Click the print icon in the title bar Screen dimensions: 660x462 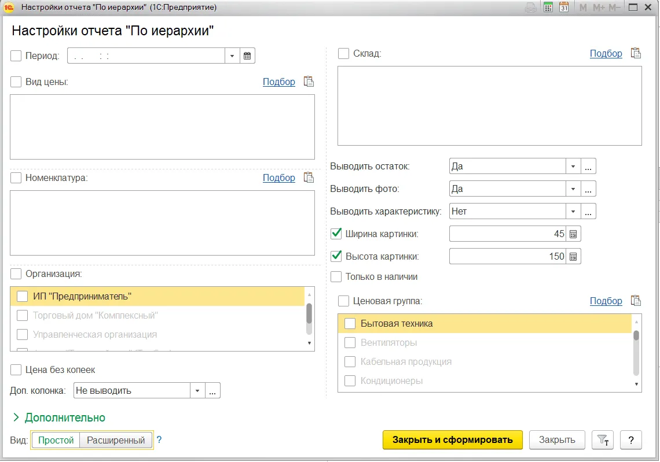point(531,7)
